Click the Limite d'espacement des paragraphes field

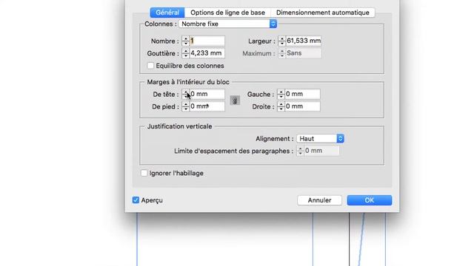click(x=321, y=151)
